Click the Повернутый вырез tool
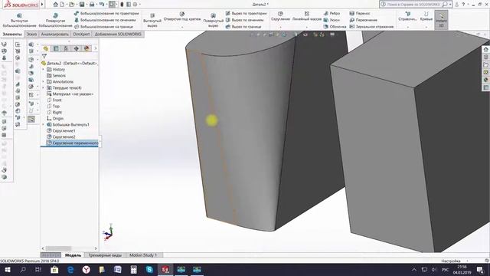This screenshot has height=276, width=490. coord(213,21)
